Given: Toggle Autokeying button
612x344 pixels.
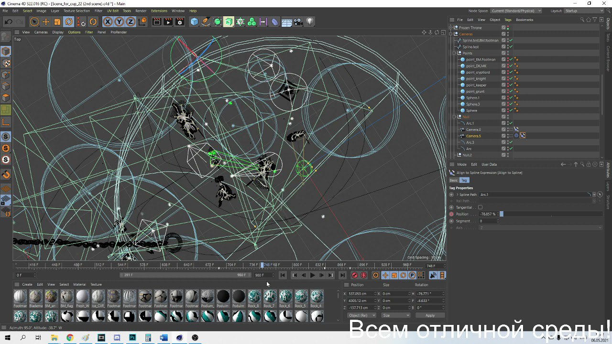Looking at the screenshot, I should pyautogui.click(x=363, y=275).
